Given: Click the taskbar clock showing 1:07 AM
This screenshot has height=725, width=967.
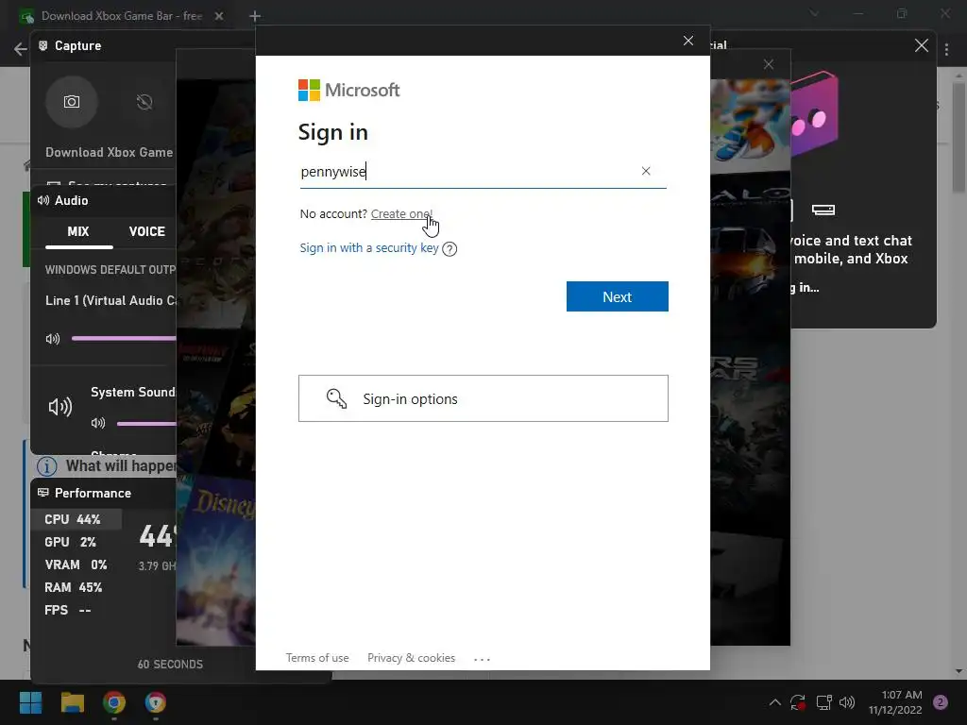Looking at the screenshot, I should coord(895,702).
